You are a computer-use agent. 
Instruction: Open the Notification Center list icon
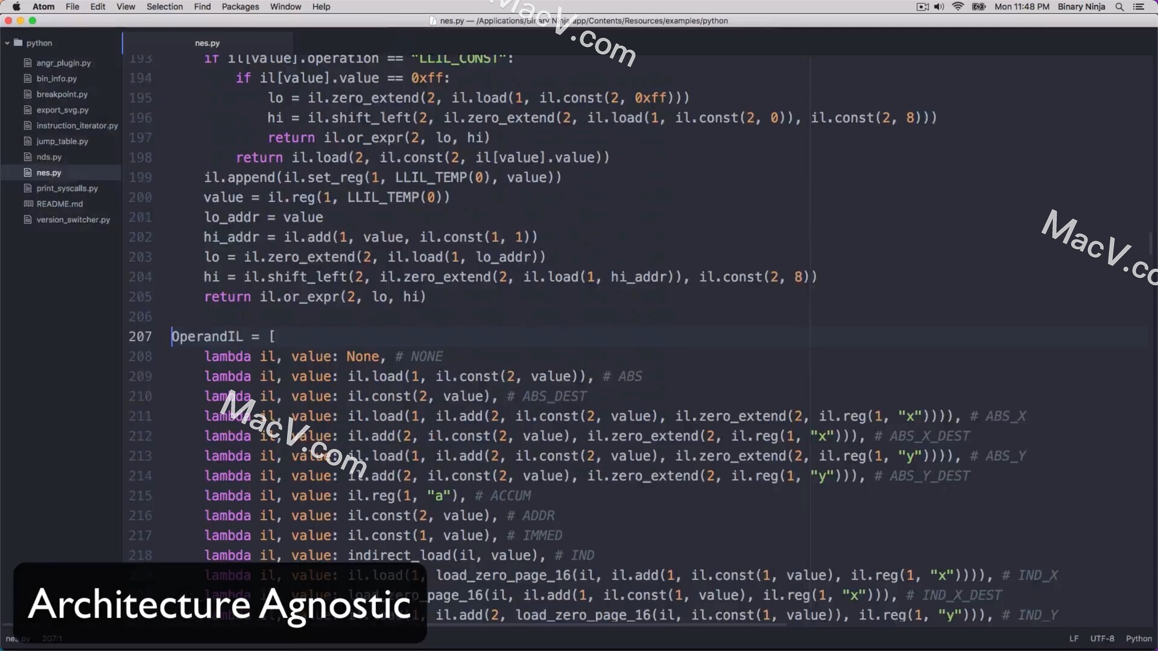click(1139, 7)
